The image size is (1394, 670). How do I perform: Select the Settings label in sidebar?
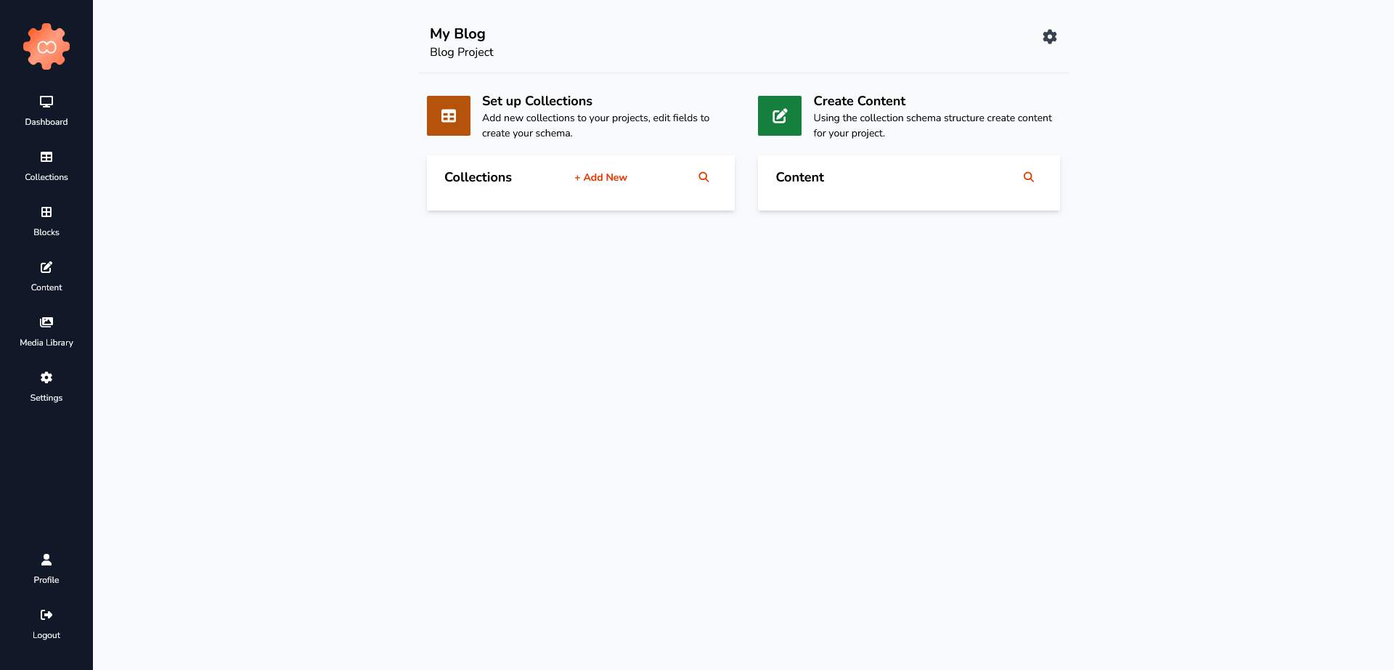46,398
